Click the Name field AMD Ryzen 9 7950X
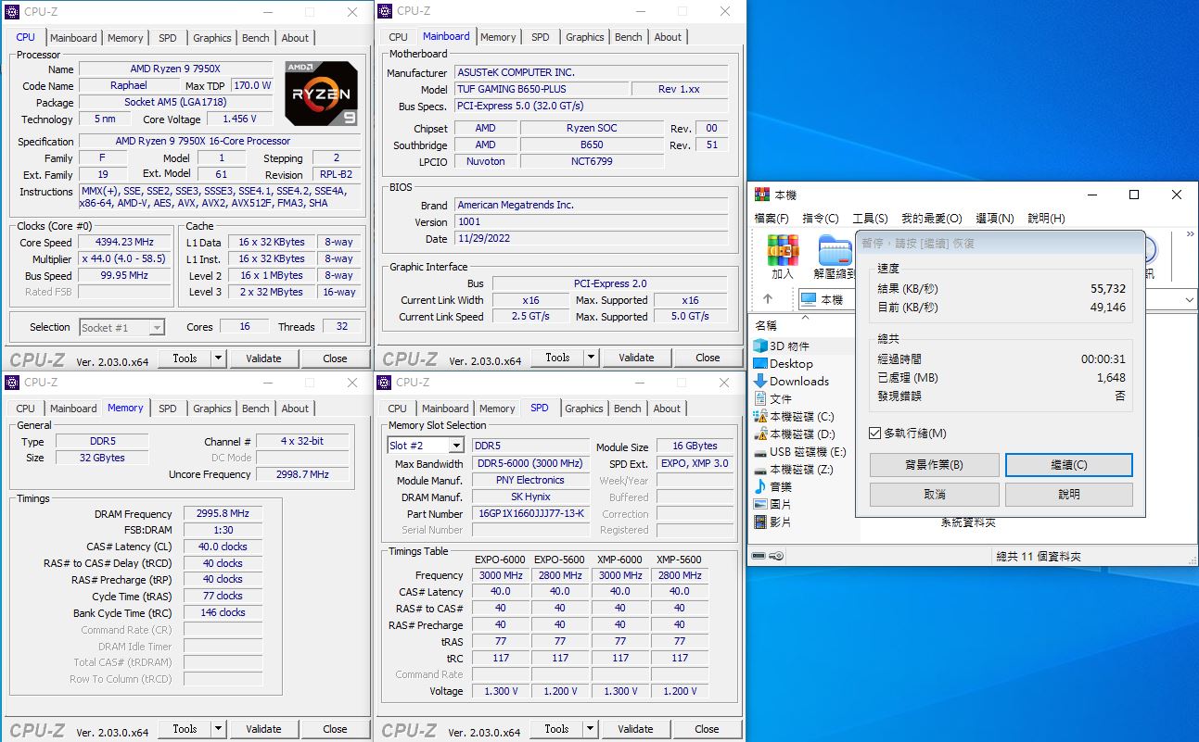 (x=175, y=69)
